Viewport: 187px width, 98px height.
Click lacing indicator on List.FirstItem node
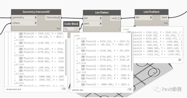(x=166, y=23)
